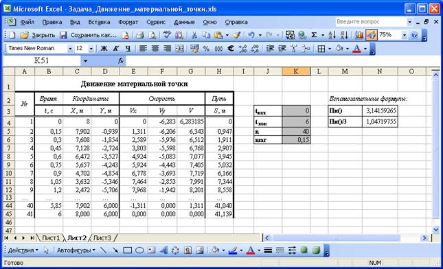The height and width of the screenshot is (269, 443).
Task: Toggle Underline (Ч) formatting
Action: pyautogui.click(x=128, y=49)
